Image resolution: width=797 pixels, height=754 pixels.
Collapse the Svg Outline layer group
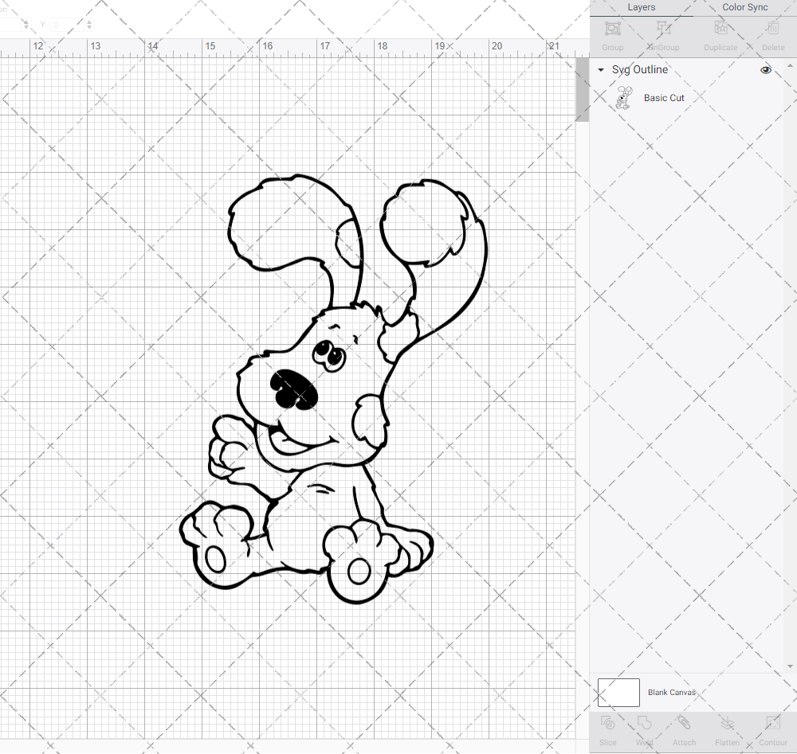tap(601, 70)
